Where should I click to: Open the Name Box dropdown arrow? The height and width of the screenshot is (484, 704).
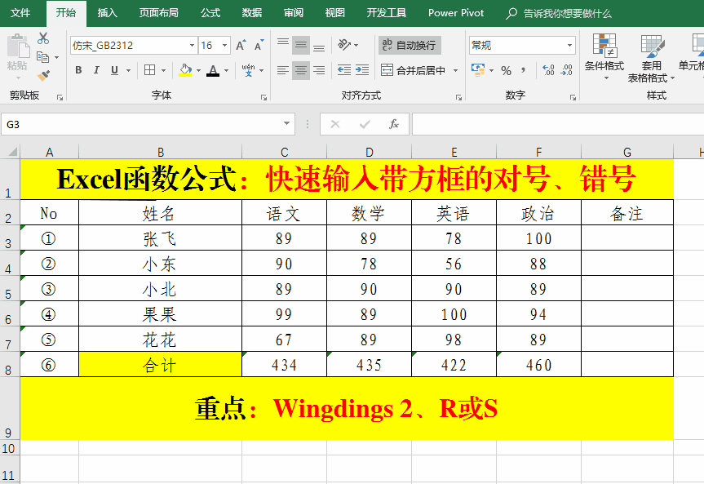click(286, 123)
